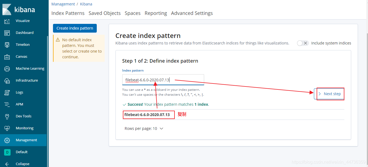This screenshot has height=167, width=368.
Task: Click the Step 1 of 2 heading
Action: coord(160,61)
